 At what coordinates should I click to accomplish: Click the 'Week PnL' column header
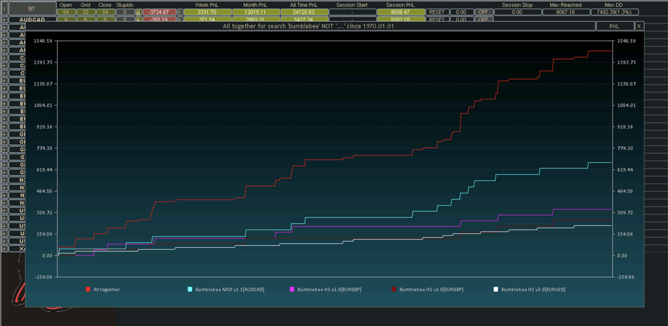coord(206,5)
